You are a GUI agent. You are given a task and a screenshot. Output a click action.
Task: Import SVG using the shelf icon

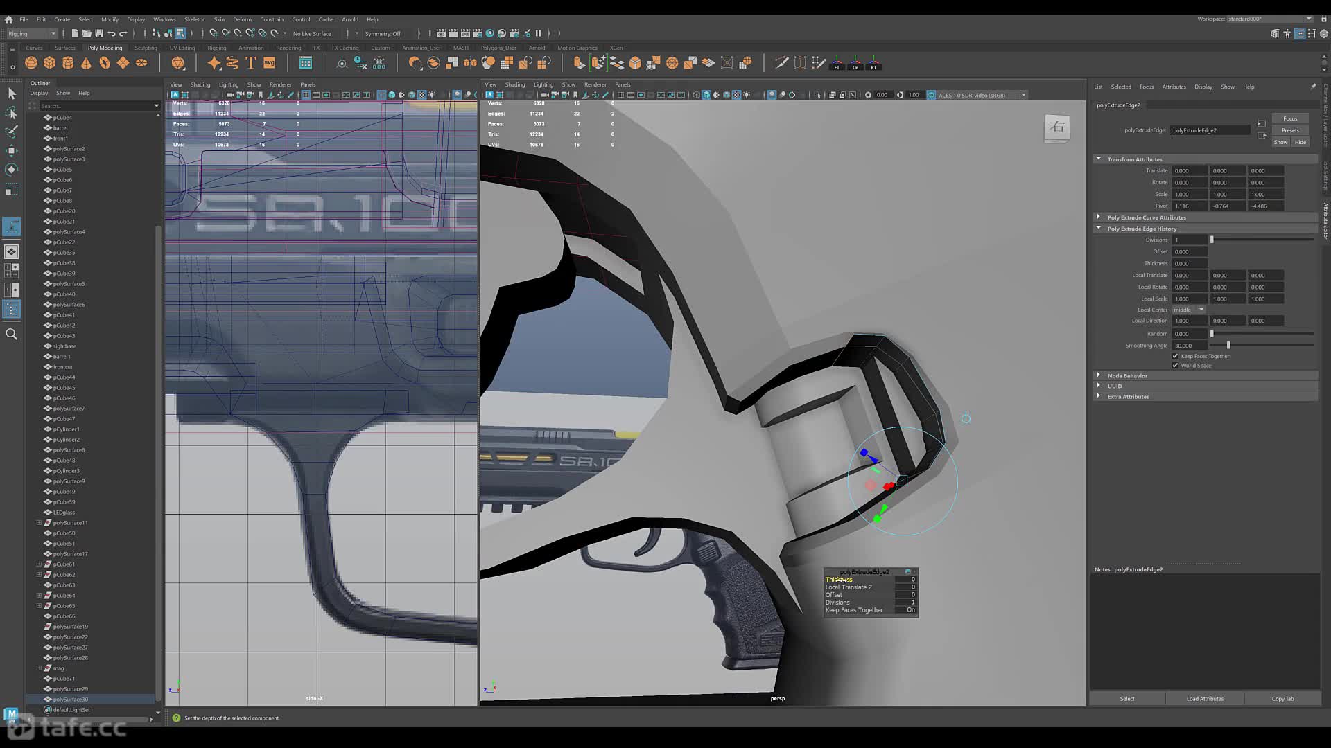270,63
